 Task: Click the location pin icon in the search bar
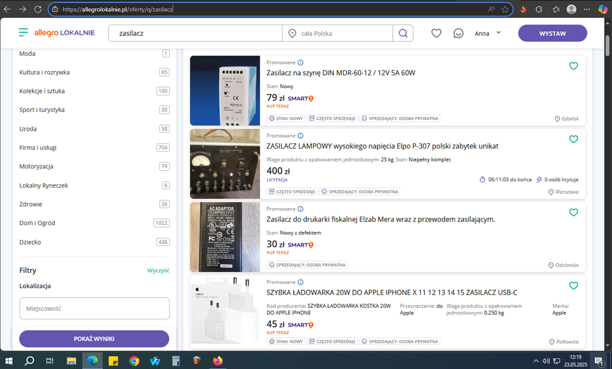pos(292,32)
